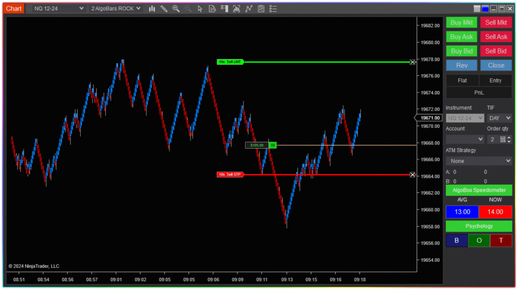This screenshot has width=518, height=290.
Task: Select the arrow cursor pointer tool
Action: [200, 9]
